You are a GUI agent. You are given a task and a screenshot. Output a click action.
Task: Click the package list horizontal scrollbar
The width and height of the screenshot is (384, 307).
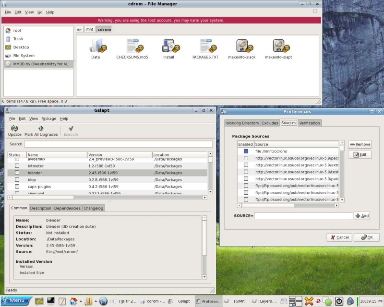tap(43, 197)
